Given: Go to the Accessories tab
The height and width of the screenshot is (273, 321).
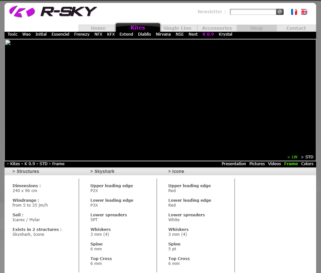Looking at the screenshot, I should (217, 28).
